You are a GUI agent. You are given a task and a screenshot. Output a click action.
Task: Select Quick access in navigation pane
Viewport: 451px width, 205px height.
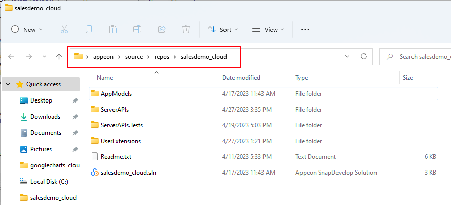coord(43,84)
